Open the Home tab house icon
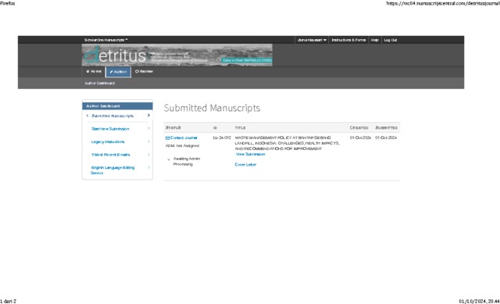This screenshot has height=304, width=500. point(87,71)
